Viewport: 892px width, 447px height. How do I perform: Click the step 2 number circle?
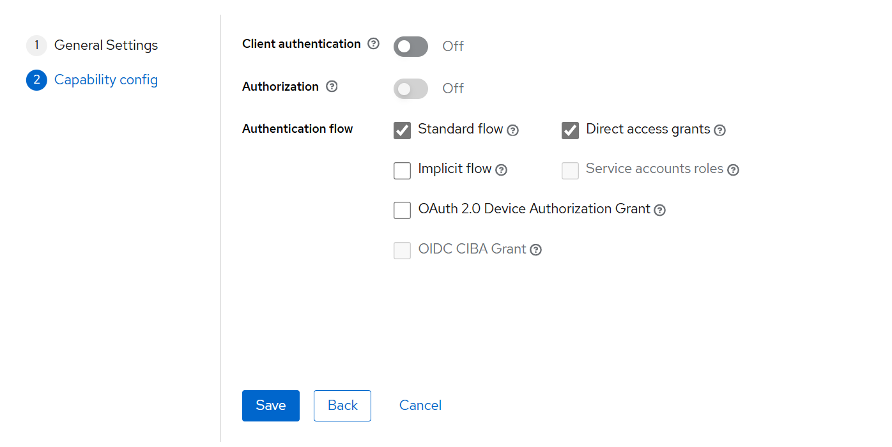point(36,79)
